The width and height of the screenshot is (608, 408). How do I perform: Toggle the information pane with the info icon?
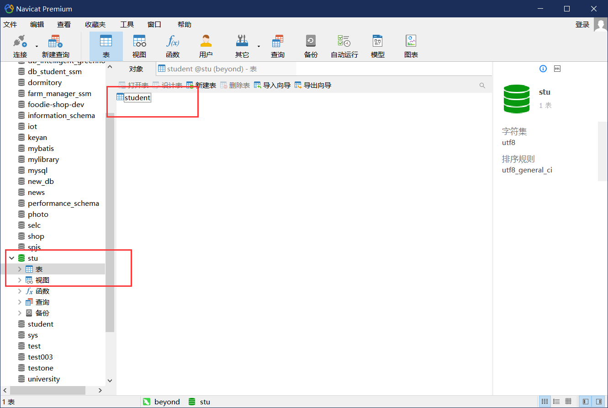point(543,69)
